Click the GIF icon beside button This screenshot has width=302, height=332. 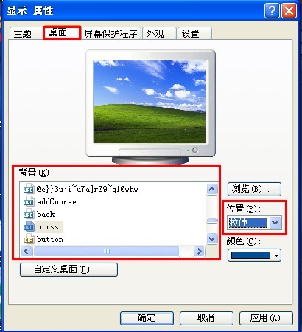tap(29, 239)
